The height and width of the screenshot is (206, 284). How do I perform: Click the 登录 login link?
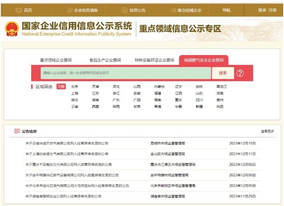[x=262, y=10]
